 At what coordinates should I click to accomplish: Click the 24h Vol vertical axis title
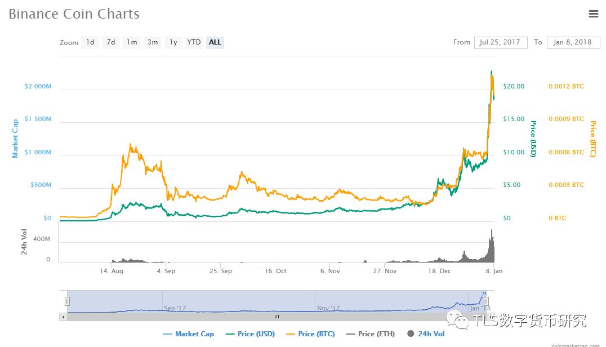(x=24, y=242)
